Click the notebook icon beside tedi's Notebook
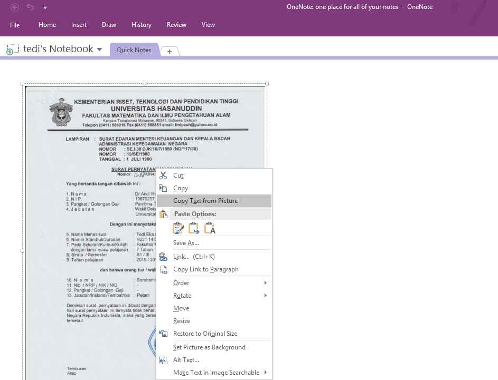Viewport: 498px width, 380px height. [x=13, y=50]
